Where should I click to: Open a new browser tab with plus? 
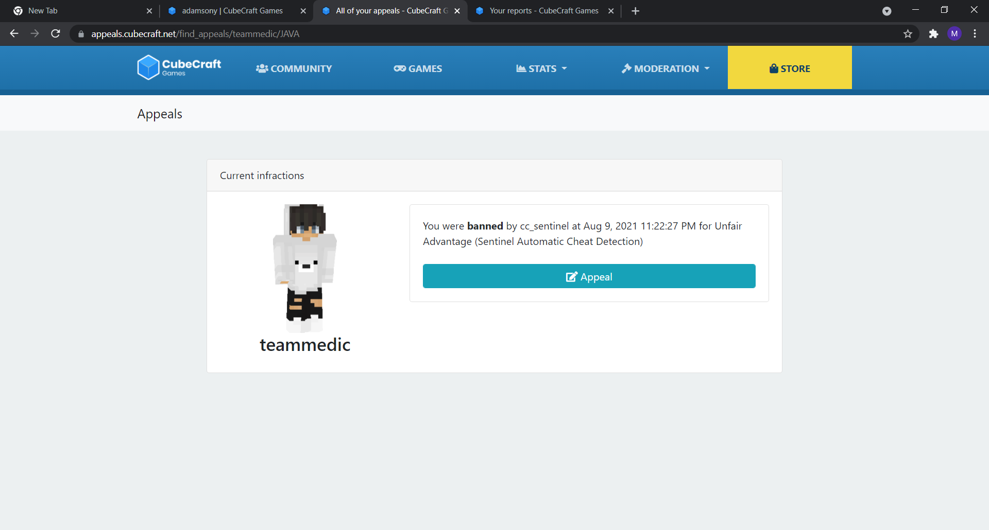click(x=636, y=11)
